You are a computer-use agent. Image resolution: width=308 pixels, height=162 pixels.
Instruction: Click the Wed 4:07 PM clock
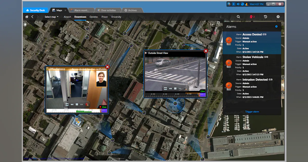tap(257, 4)
